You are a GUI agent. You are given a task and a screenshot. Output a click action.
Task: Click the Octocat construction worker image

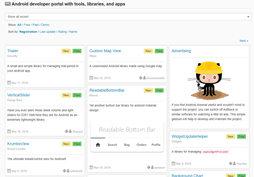coord(209,80)
